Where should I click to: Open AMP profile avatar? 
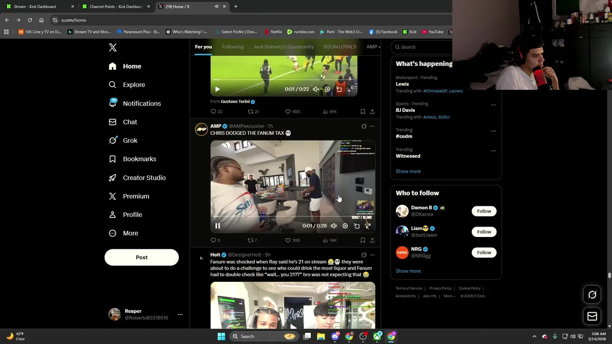201,129
